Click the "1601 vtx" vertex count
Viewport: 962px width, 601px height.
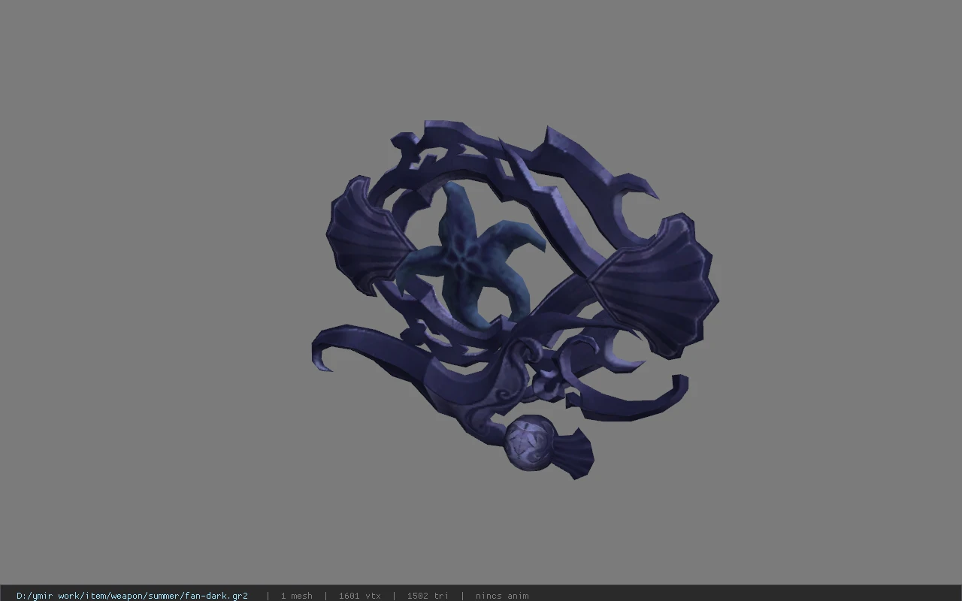(359, 596)
